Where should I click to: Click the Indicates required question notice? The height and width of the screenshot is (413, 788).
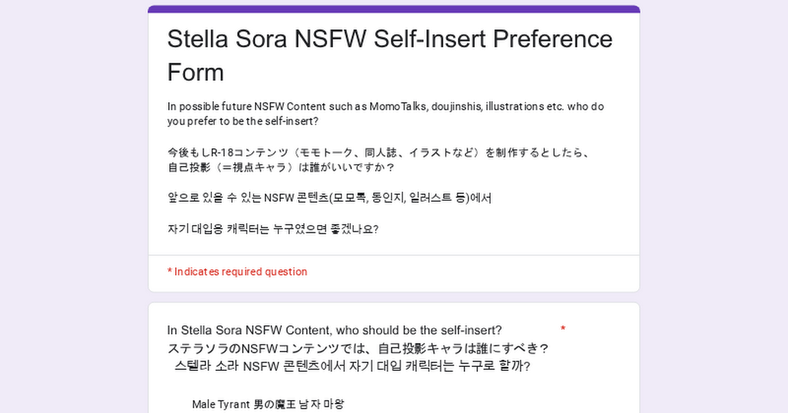237,271
